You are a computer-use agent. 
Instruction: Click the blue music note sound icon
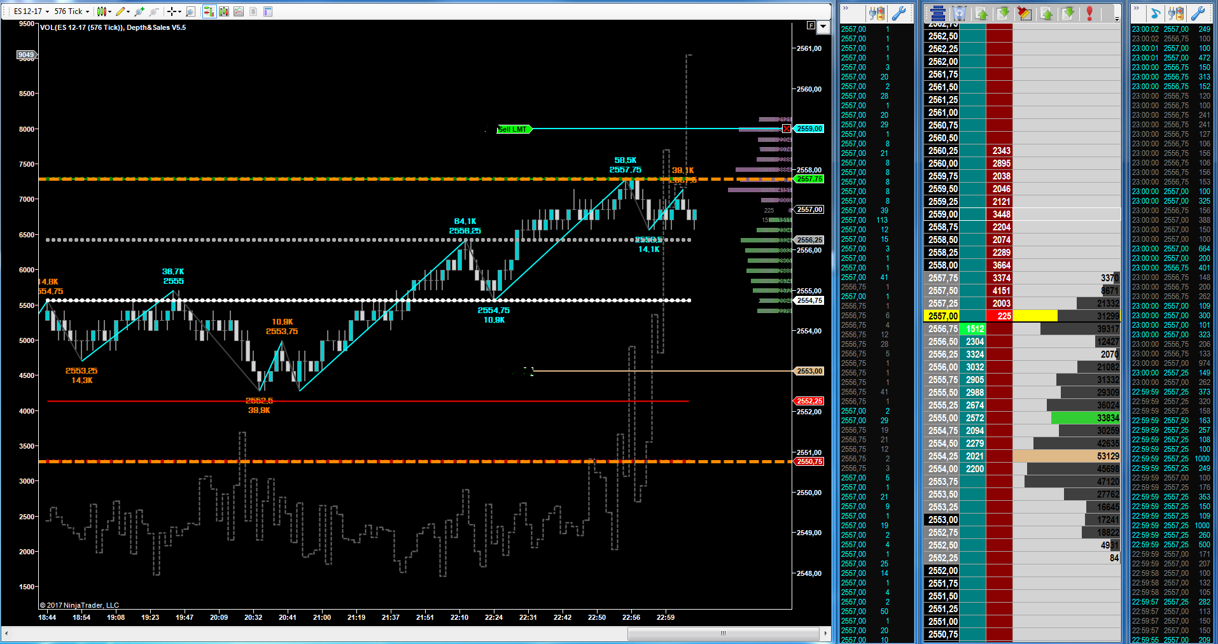pos(1156,13)
